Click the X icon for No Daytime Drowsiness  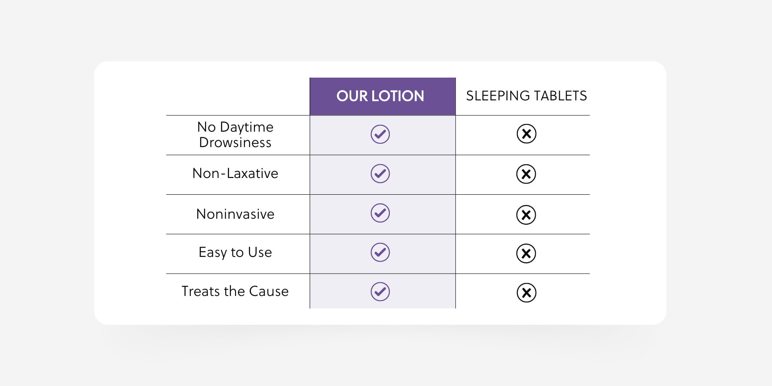pos(526,134)
